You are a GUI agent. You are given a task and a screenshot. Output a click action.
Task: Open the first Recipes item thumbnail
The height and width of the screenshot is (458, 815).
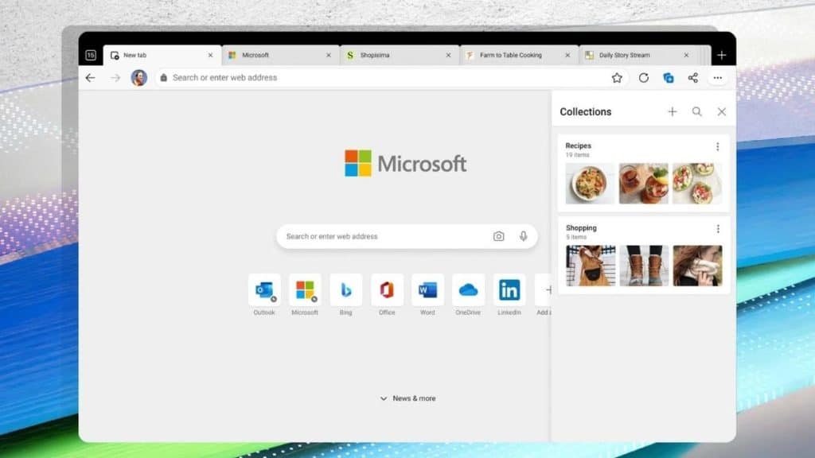589,184
